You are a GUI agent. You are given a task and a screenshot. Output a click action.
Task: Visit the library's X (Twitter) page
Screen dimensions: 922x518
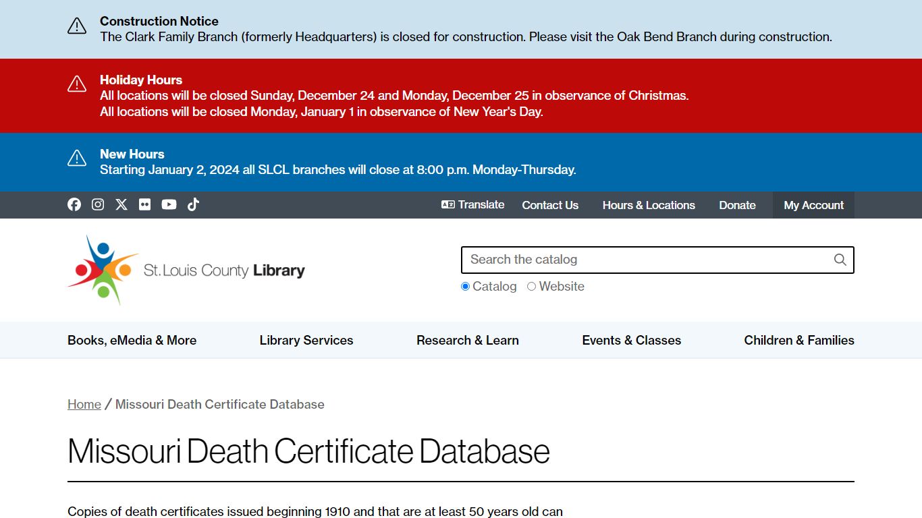click(x=121, y=204)
